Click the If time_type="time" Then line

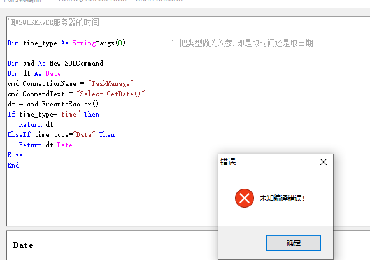click(53, 114)
